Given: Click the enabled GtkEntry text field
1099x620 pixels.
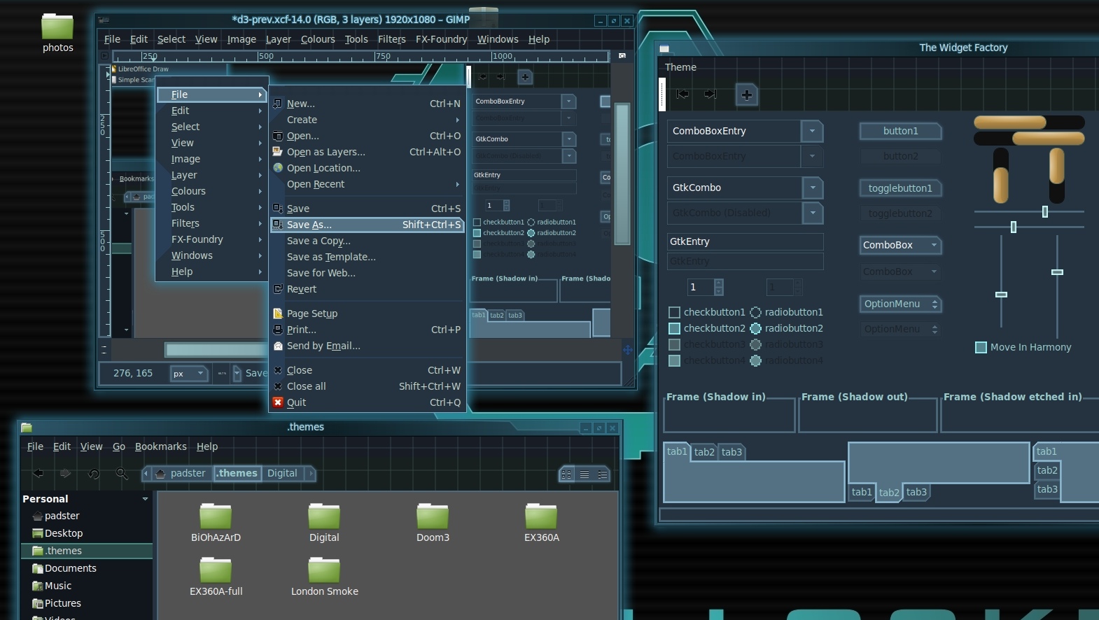Looking at the screenshot, I should click(x=745, y=241).
